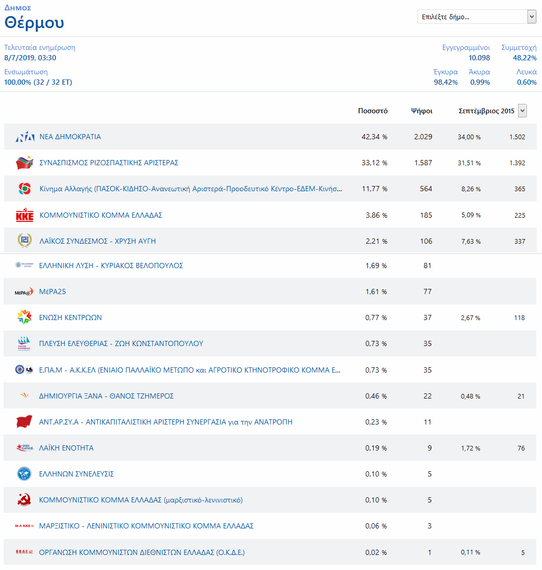The width and height of the screenshot is (542, 570).
Task: Click the Ψήφοι column header
Action: [x=421, y=111]
